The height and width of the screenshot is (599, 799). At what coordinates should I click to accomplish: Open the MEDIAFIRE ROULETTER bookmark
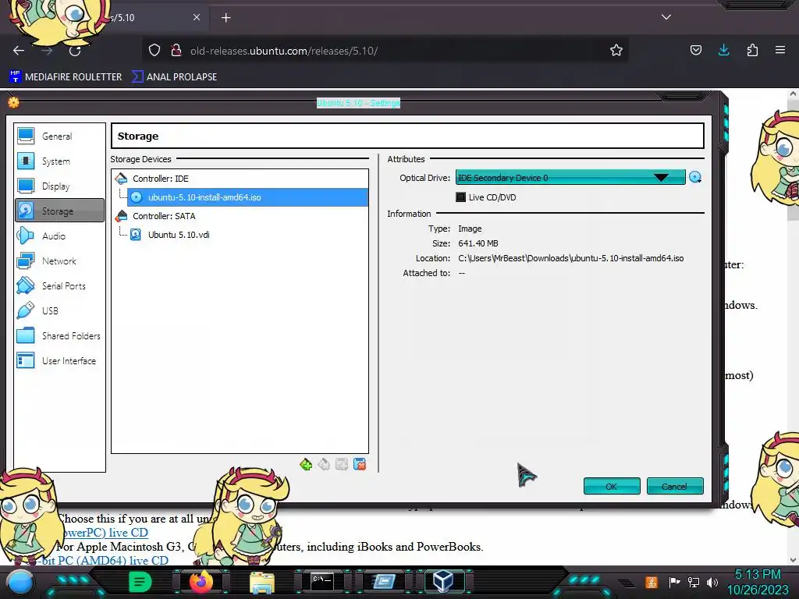pos(66,77)
